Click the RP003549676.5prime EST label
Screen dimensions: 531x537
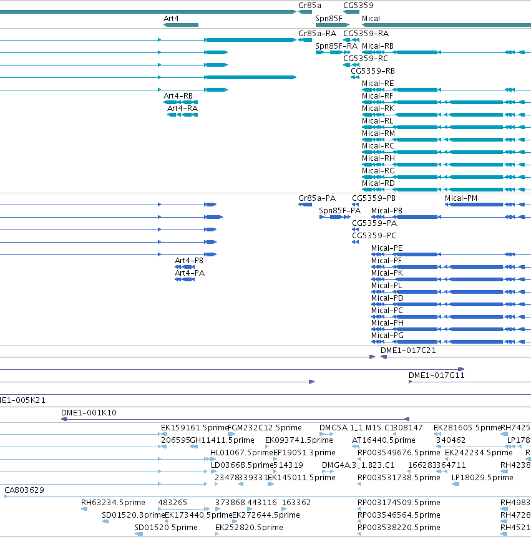pyautogui.click(x=399, y=453)
